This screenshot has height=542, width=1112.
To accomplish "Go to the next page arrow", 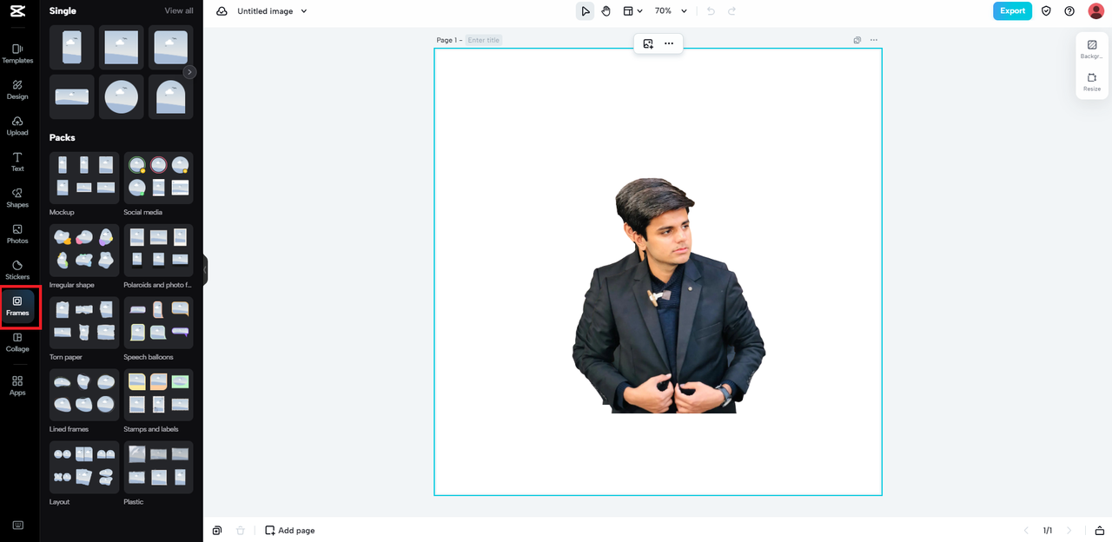I will click(1069, 531).
